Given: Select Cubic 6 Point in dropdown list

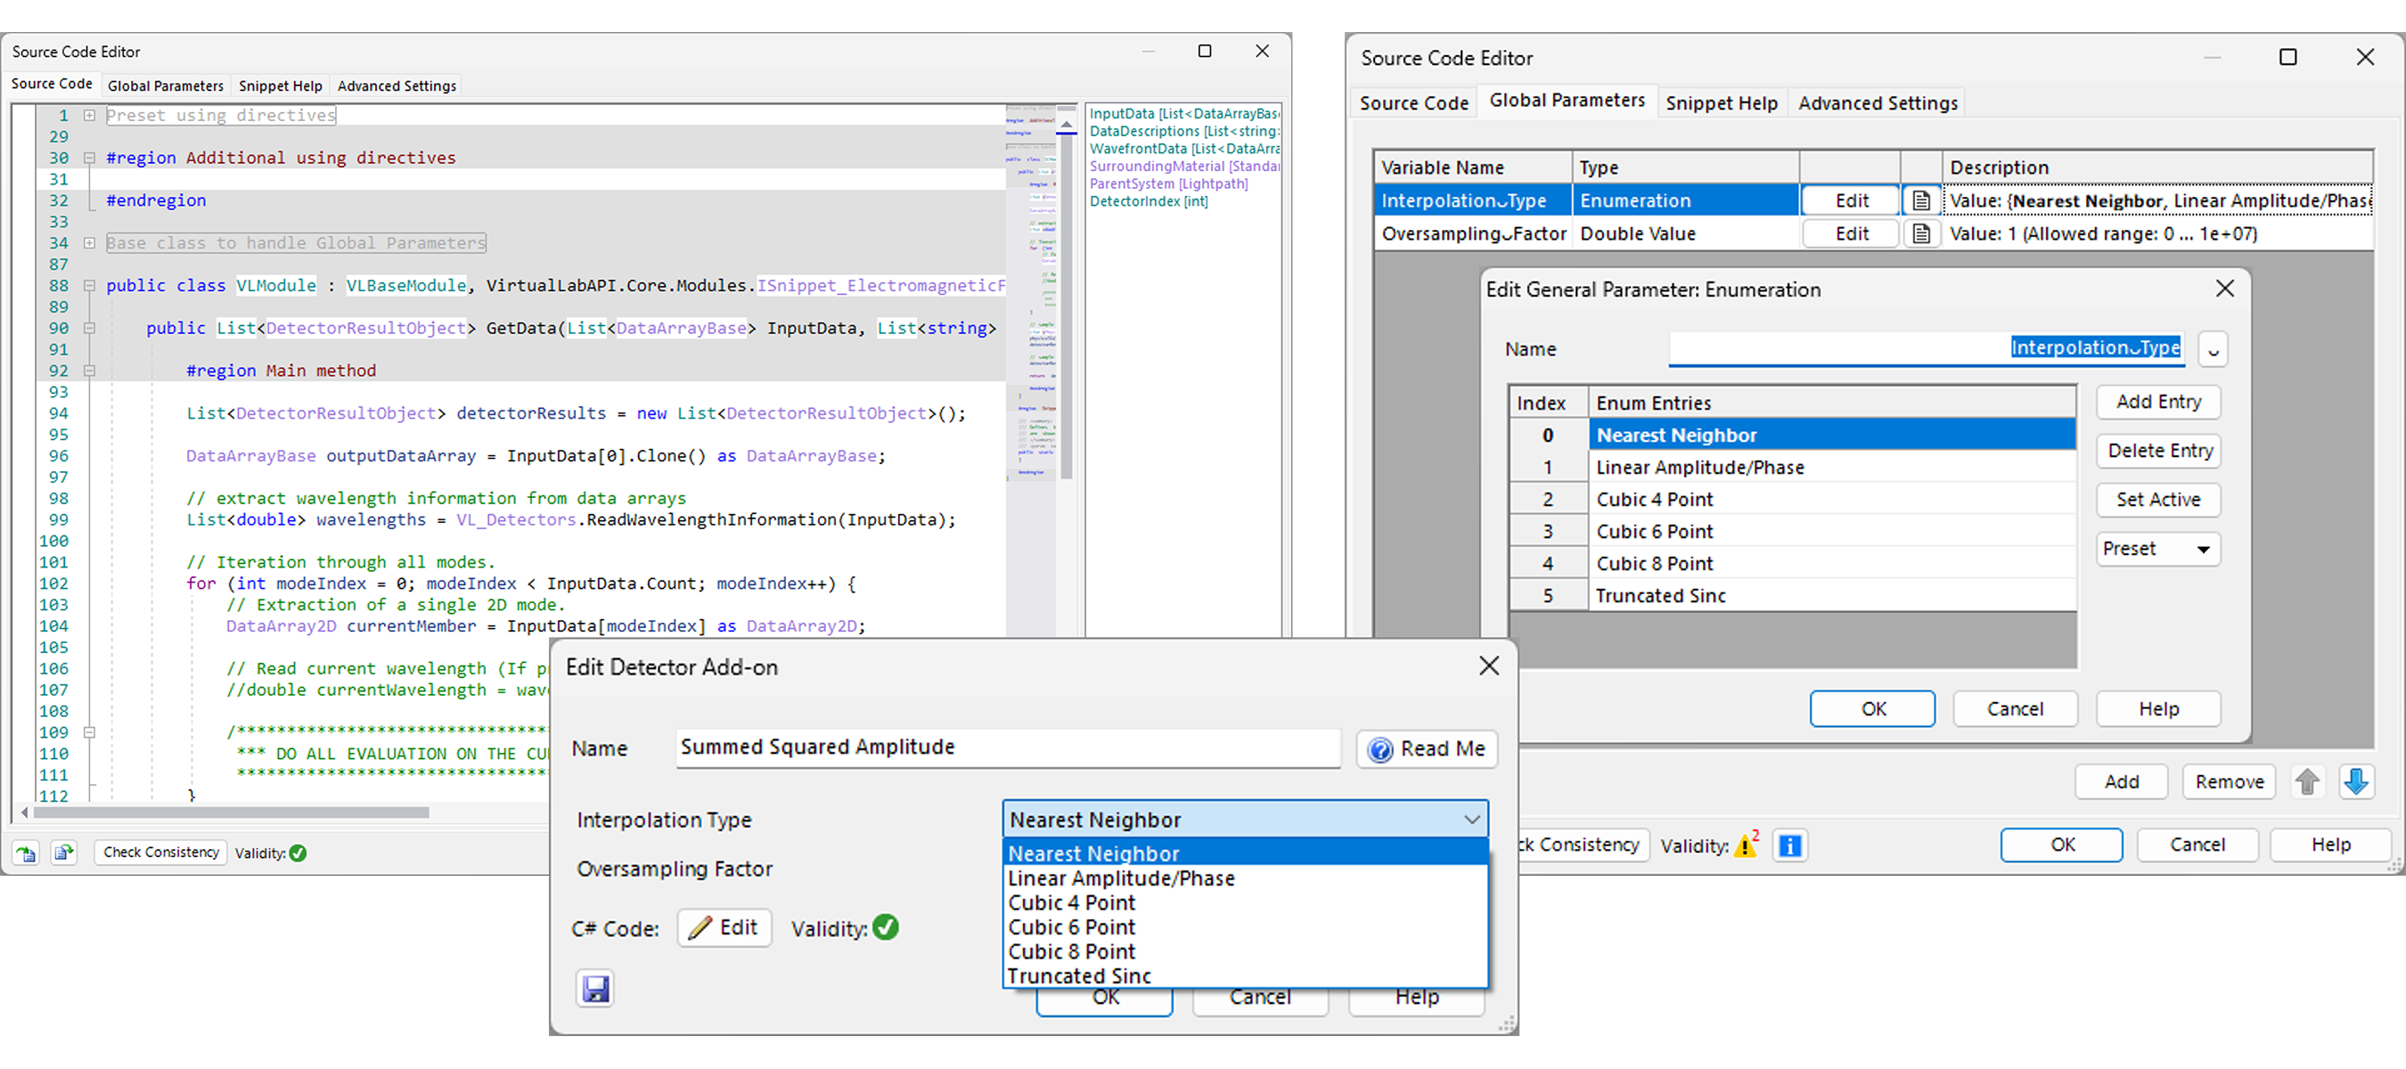Looking at the screenshot, I should coord(1071,927).
